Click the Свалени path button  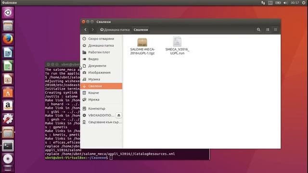(x=141, y=30)
